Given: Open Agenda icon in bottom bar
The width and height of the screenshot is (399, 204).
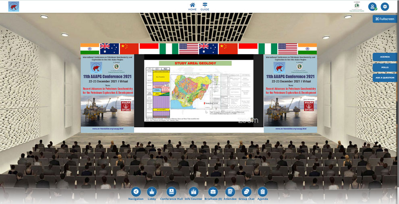Looking at the screenshot, I should tap(263, 194).
